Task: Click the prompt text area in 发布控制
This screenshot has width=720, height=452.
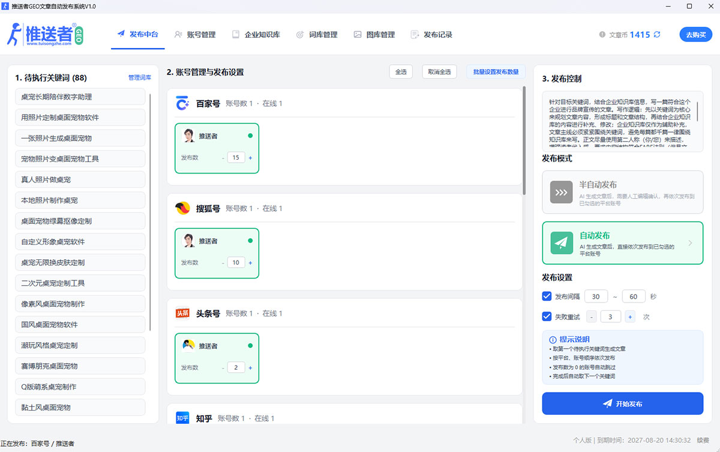Action: pyautogui.click(x=622, y=120)
